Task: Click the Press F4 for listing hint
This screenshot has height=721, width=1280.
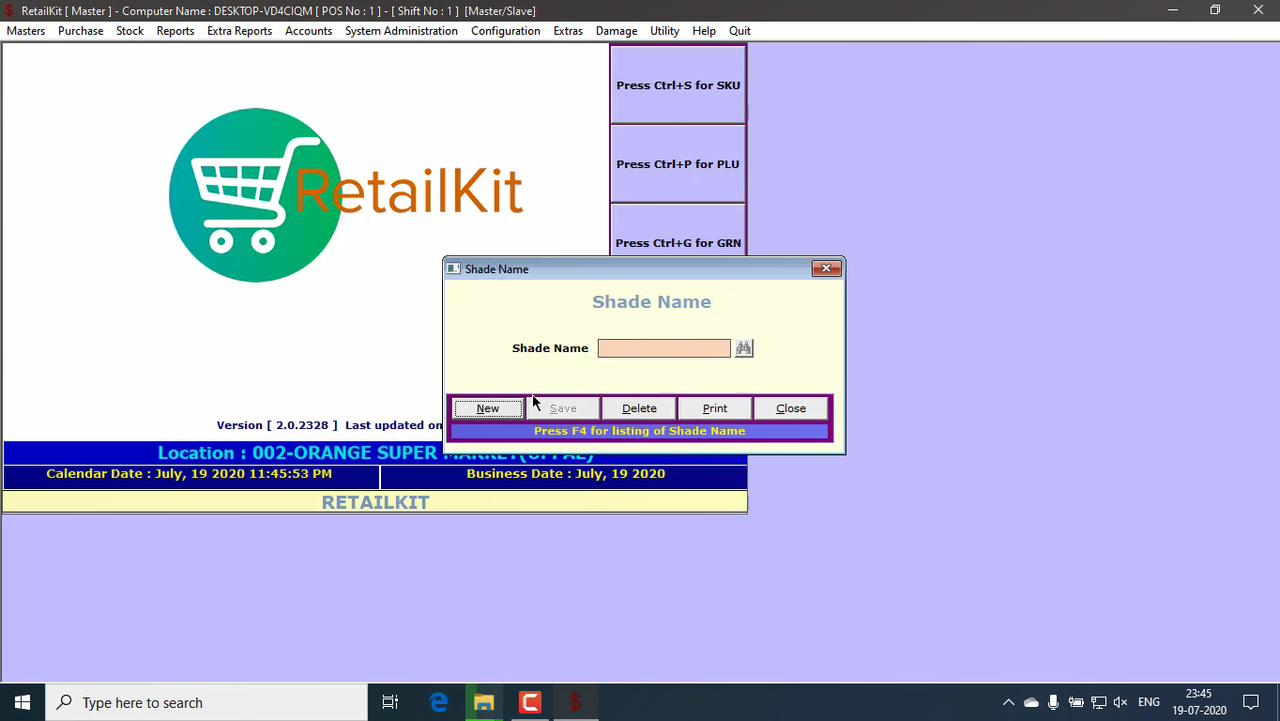Action: coord(639,431)
